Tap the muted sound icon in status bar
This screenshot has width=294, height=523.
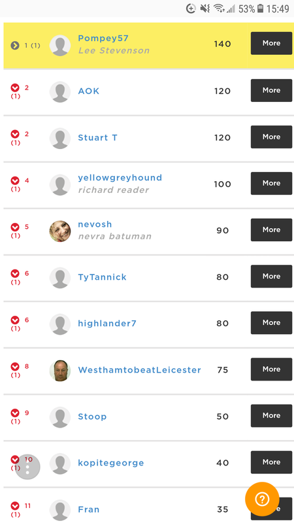coord(204,8)
